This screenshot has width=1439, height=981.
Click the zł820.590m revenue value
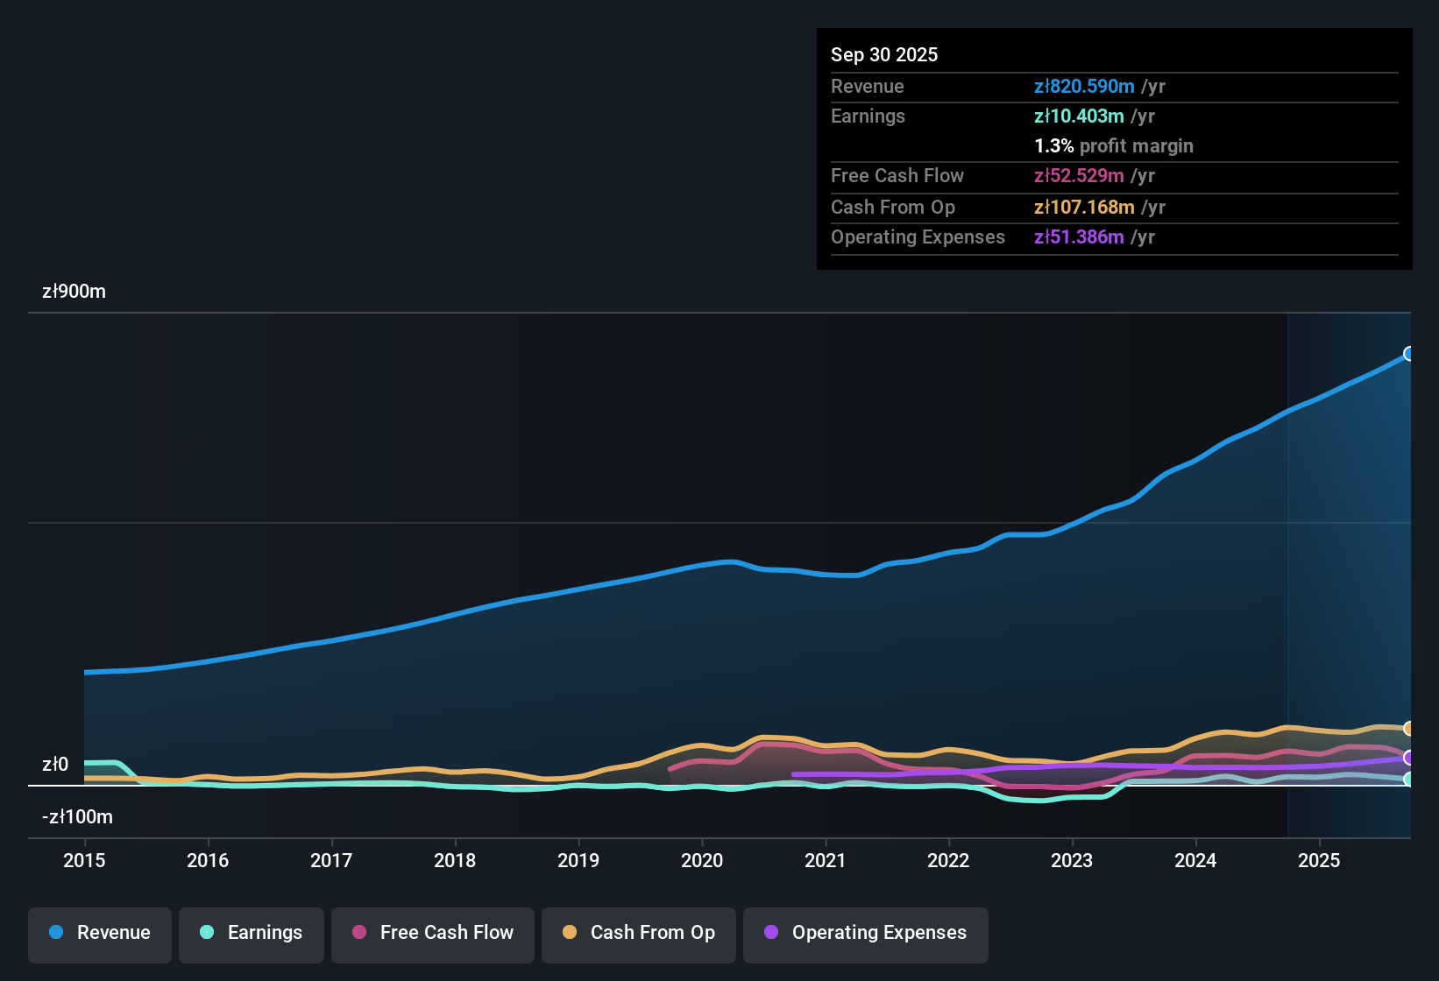(1084, 87)
